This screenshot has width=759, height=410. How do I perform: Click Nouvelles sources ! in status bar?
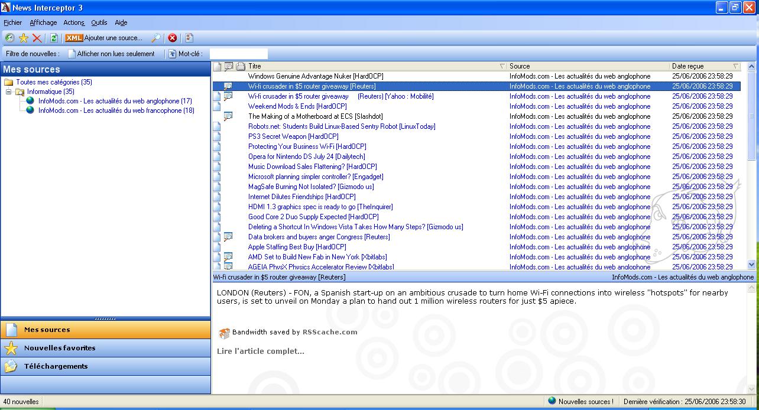tap(586, 402)
